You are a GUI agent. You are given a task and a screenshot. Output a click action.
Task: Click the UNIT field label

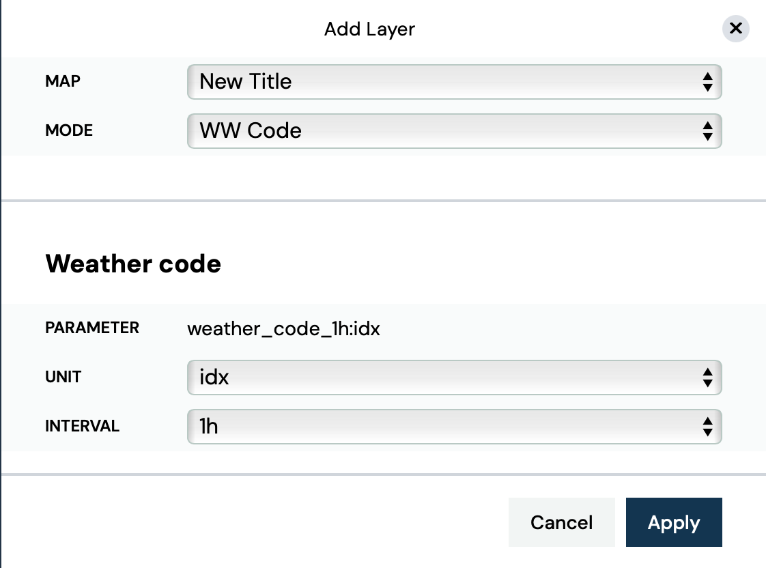(63, 377)
